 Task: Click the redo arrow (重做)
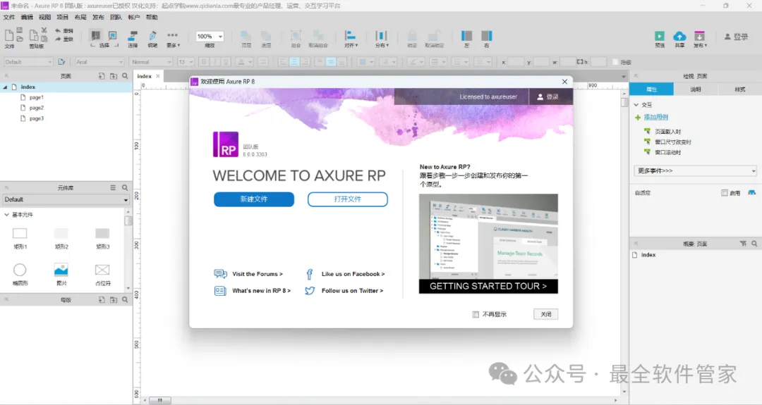click(x=58, y=39)
